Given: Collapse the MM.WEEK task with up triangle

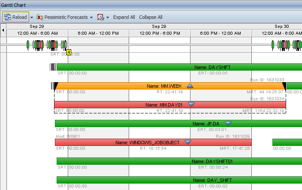Looking at the screenshot, I should (x=190, y=86).
